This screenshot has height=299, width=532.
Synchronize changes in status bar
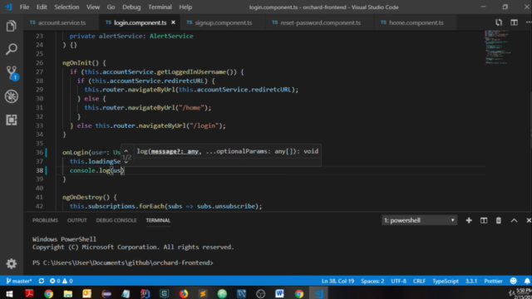click(x=42, y=281)
